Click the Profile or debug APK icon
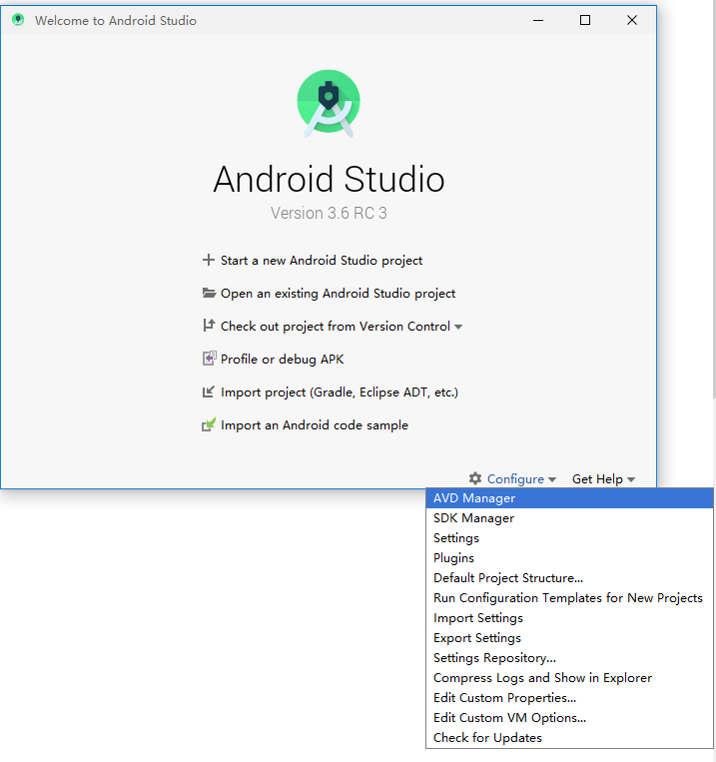716x762 pixels. (209, 359)
